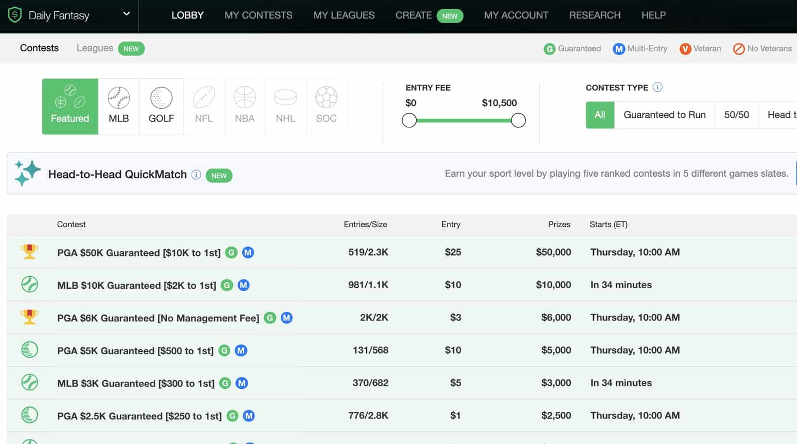
Task: Open MLB $3K Guaranteed contest
Action: [x=136, y=383]
